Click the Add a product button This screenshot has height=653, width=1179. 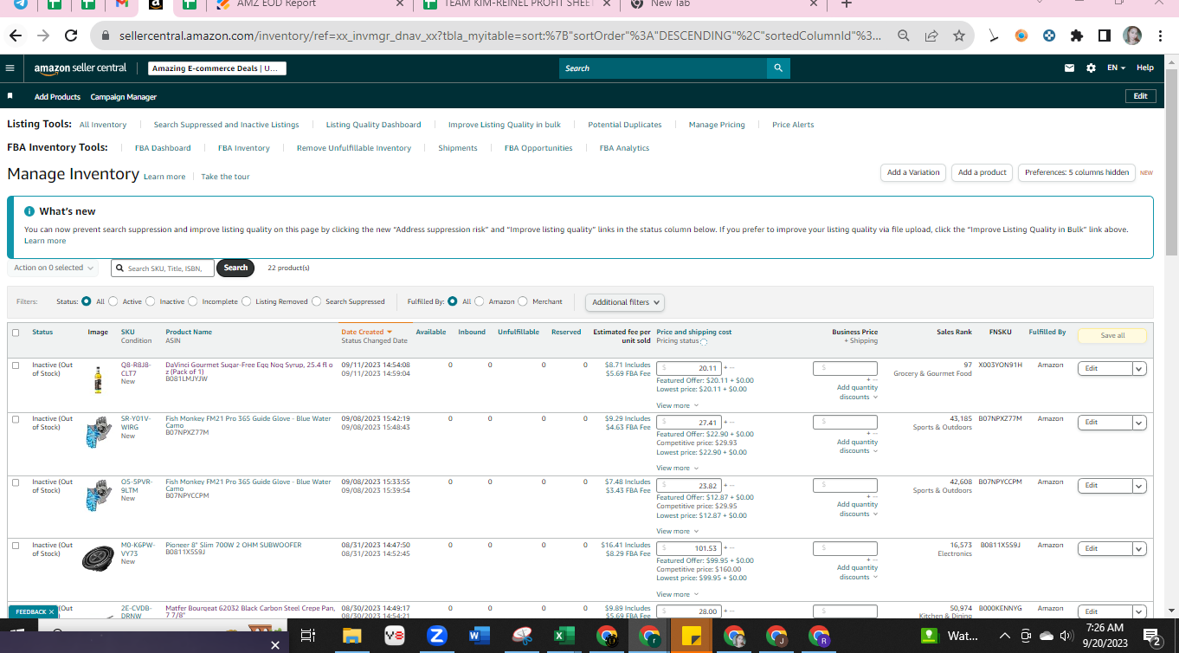982,172
